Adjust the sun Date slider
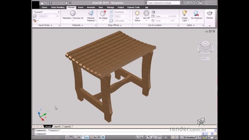Screen dimensions: 249x140 click(167, 16)
